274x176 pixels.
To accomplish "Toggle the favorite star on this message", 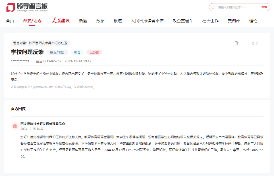I will click(253, 43).
